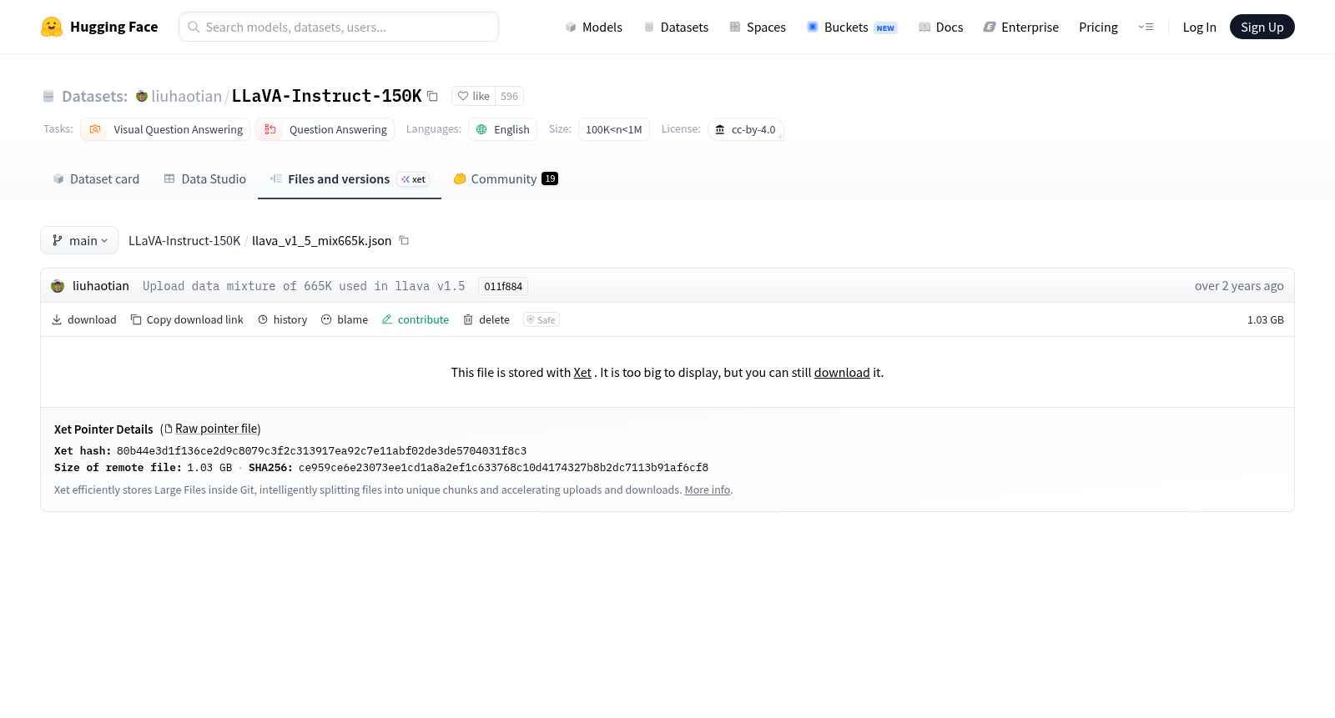Click the Safe scan badge
Viewport: 1335px width, 718px height.
(542, 319)
